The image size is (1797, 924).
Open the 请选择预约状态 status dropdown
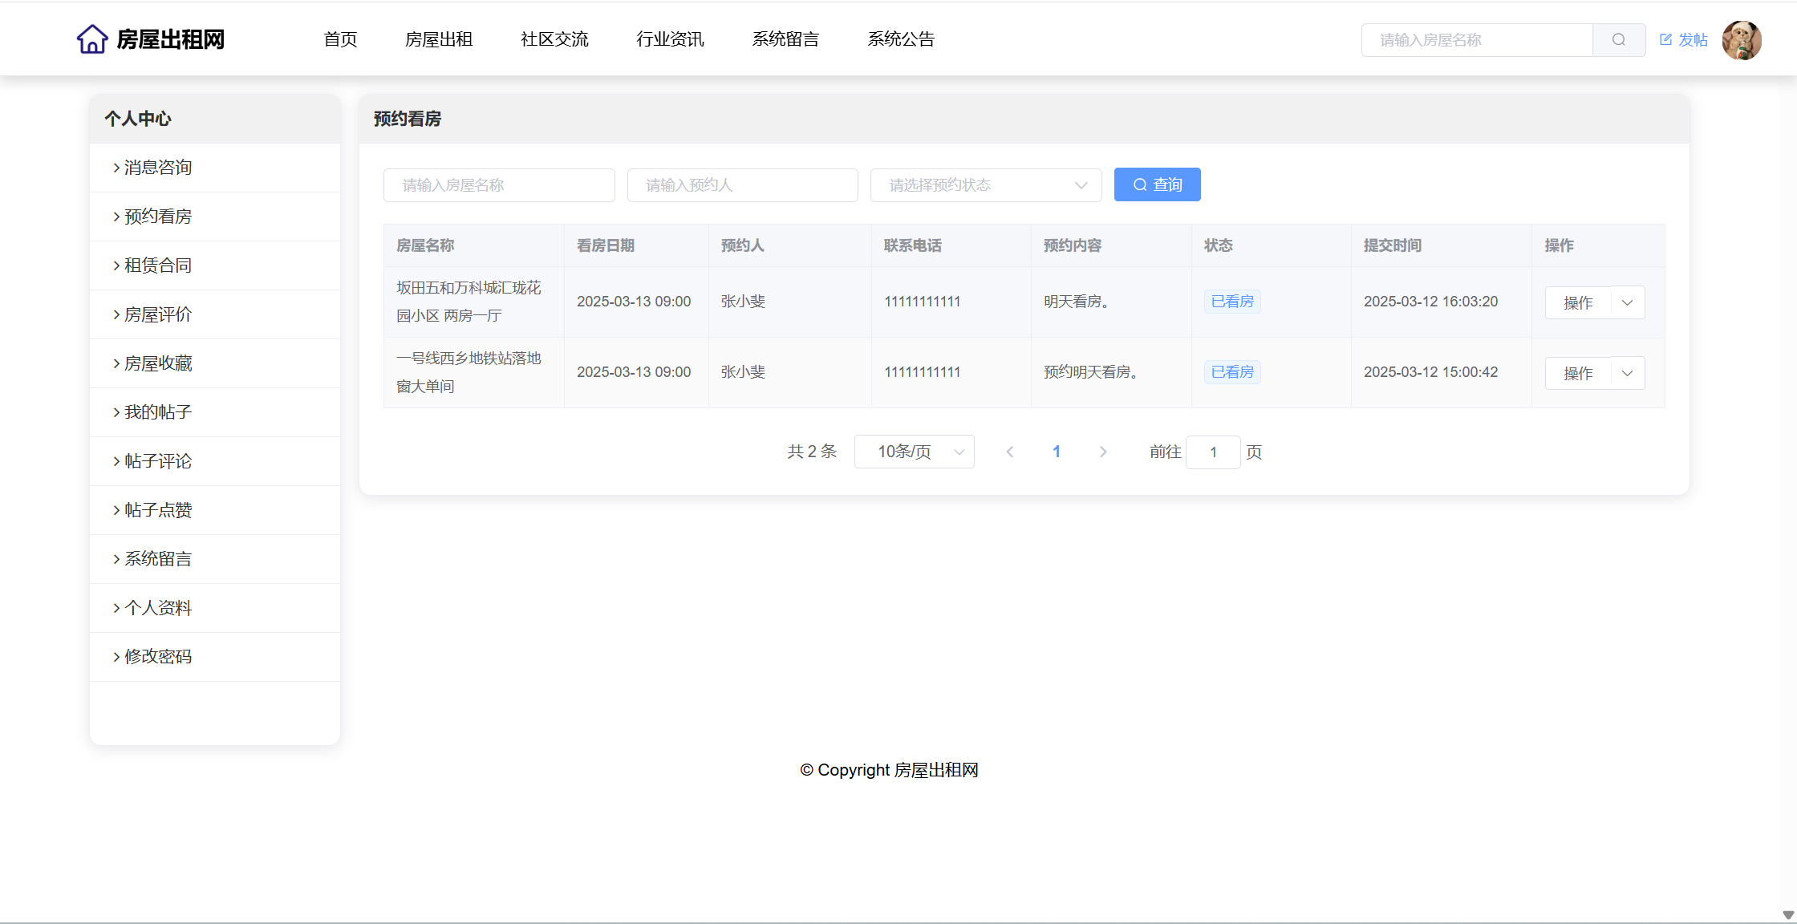click(985, 185)
